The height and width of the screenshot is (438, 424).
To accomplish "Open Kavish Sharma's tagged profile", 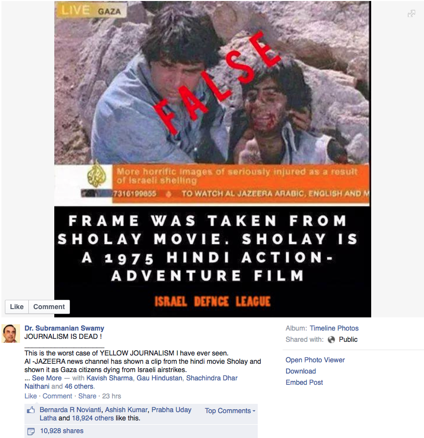I will [x=110, y=378].
